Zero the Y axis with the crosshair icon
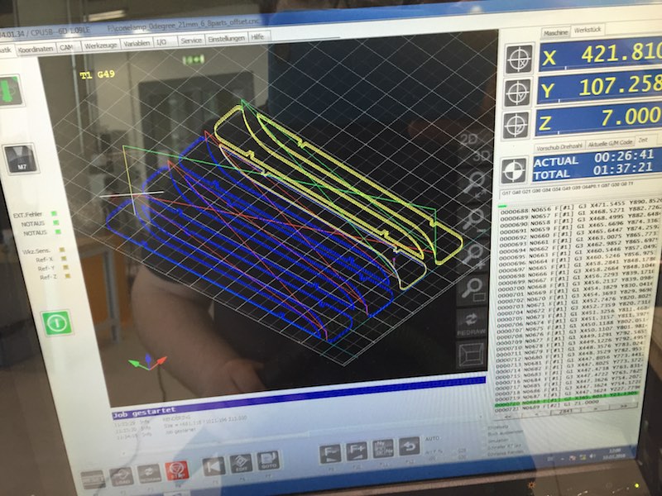The height and width of the screenshot is (496, 662). coord(518,92)
